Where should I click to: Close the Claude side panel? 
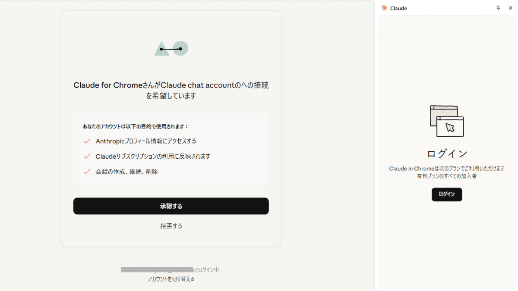pyautogui.click(x=511, y=8)
